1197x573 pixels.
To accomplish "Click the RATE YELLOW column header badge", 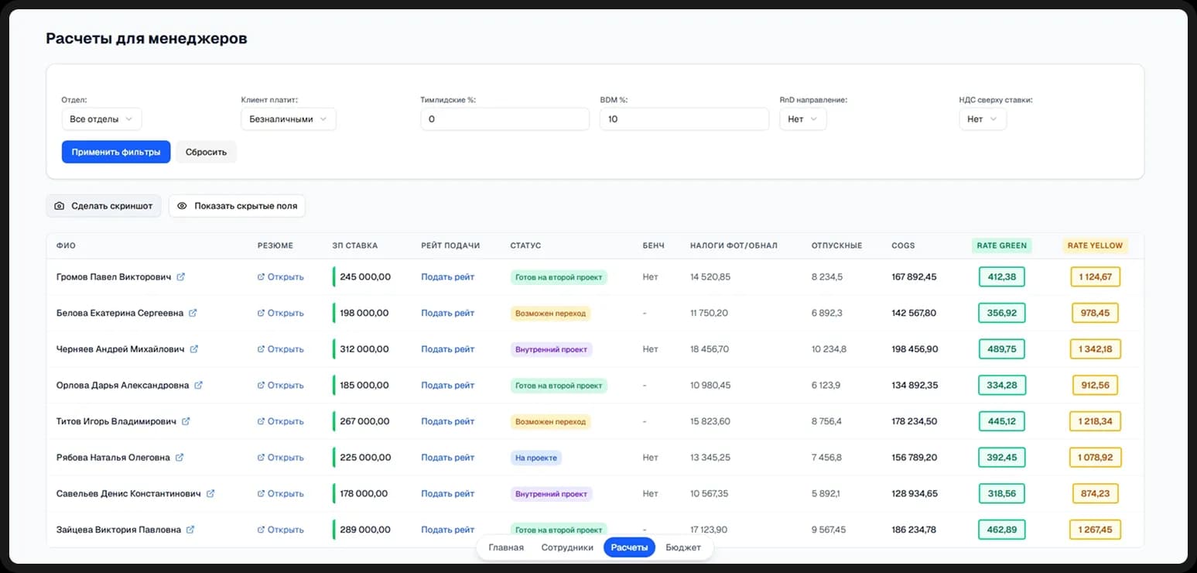I will [1095, 245].
